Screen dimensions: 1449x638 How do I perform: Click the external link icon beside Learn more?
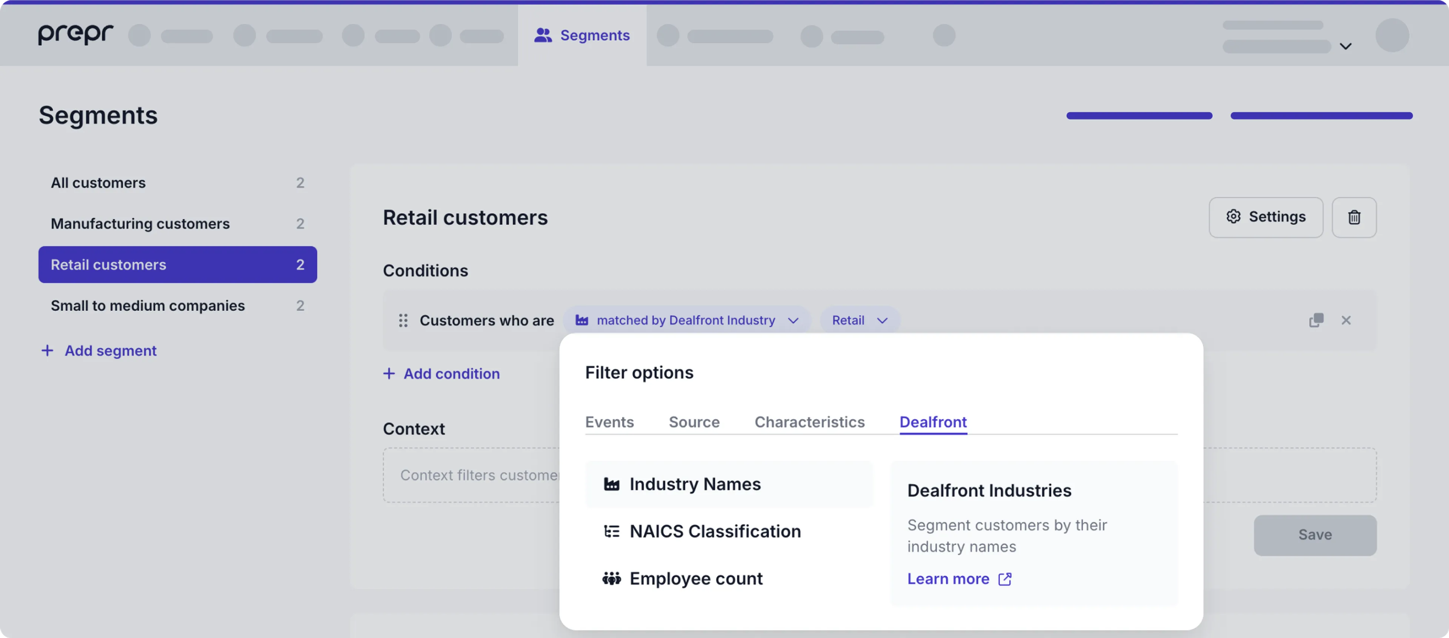click(x=1005, y=579)
